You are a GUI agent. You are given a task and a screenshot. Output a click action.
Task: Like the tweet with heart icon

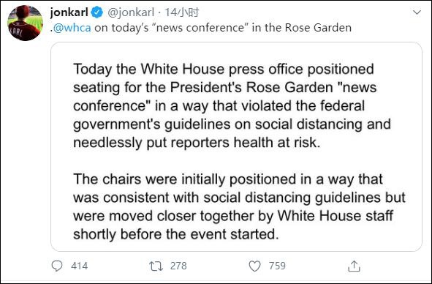point(254,266)
